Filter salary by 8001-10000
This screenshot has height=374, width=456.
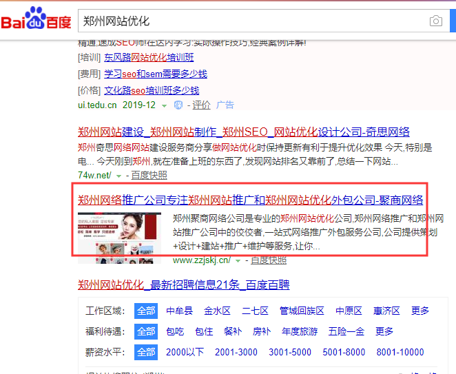[400, 352]
